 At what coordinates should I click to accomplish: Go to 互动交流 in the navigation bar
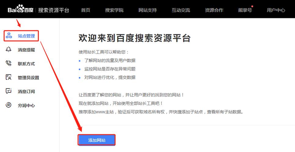click(x=181, y=10)
